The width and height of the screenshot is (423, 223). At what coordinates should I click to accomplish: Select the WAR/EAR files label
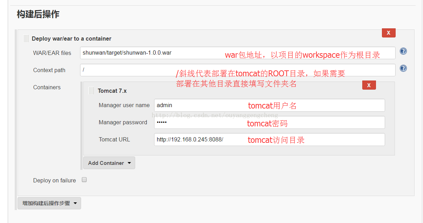click(52, 53)
